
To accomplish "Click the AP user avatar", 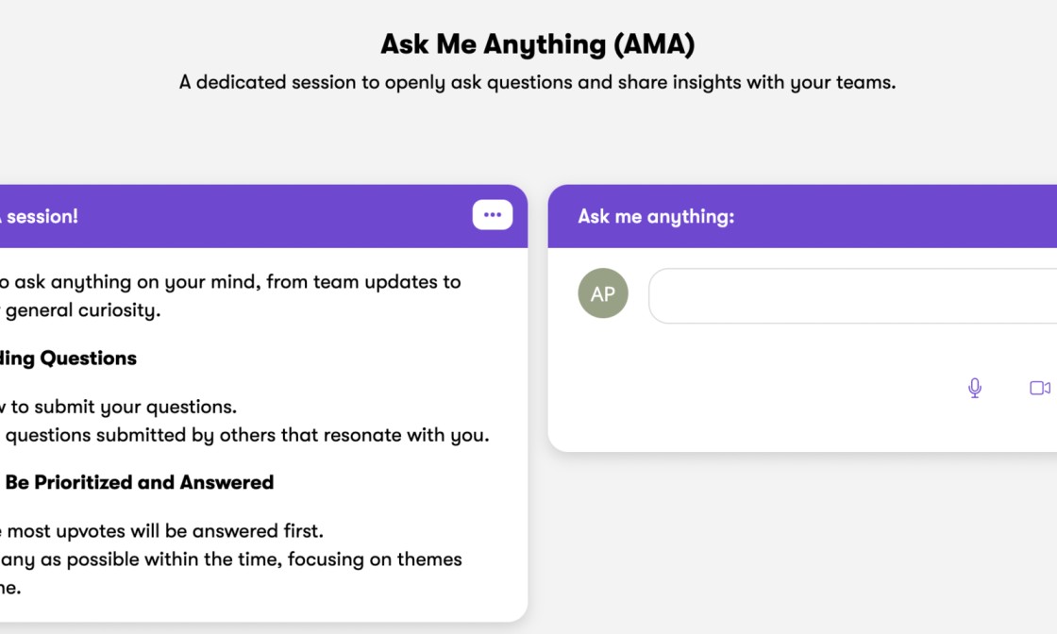I will click(x=603, y=293).
